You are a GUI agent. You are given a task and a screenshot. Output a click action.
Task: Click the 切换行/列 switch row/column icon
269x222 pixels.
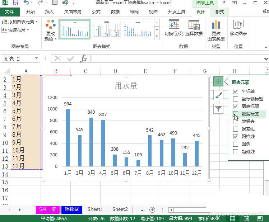click(x=174, y=24)
